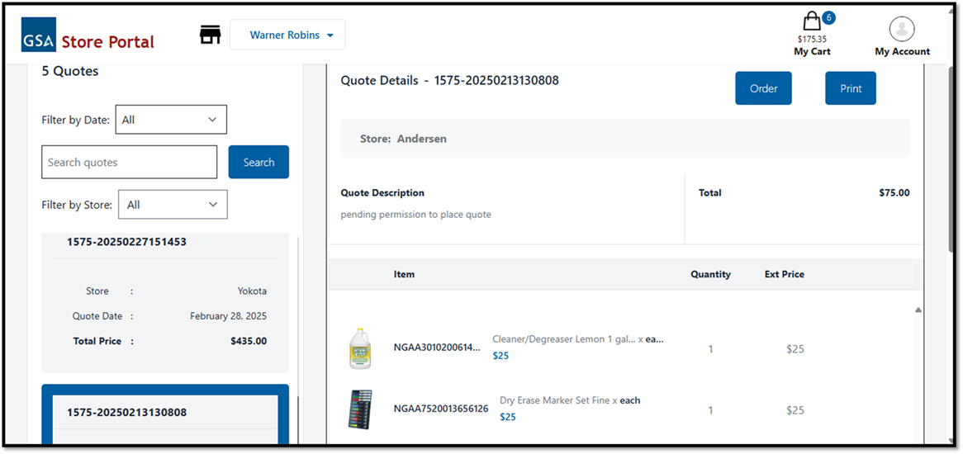
Task: Expand the Filter by Store dropdown
Action: point(173,205)
